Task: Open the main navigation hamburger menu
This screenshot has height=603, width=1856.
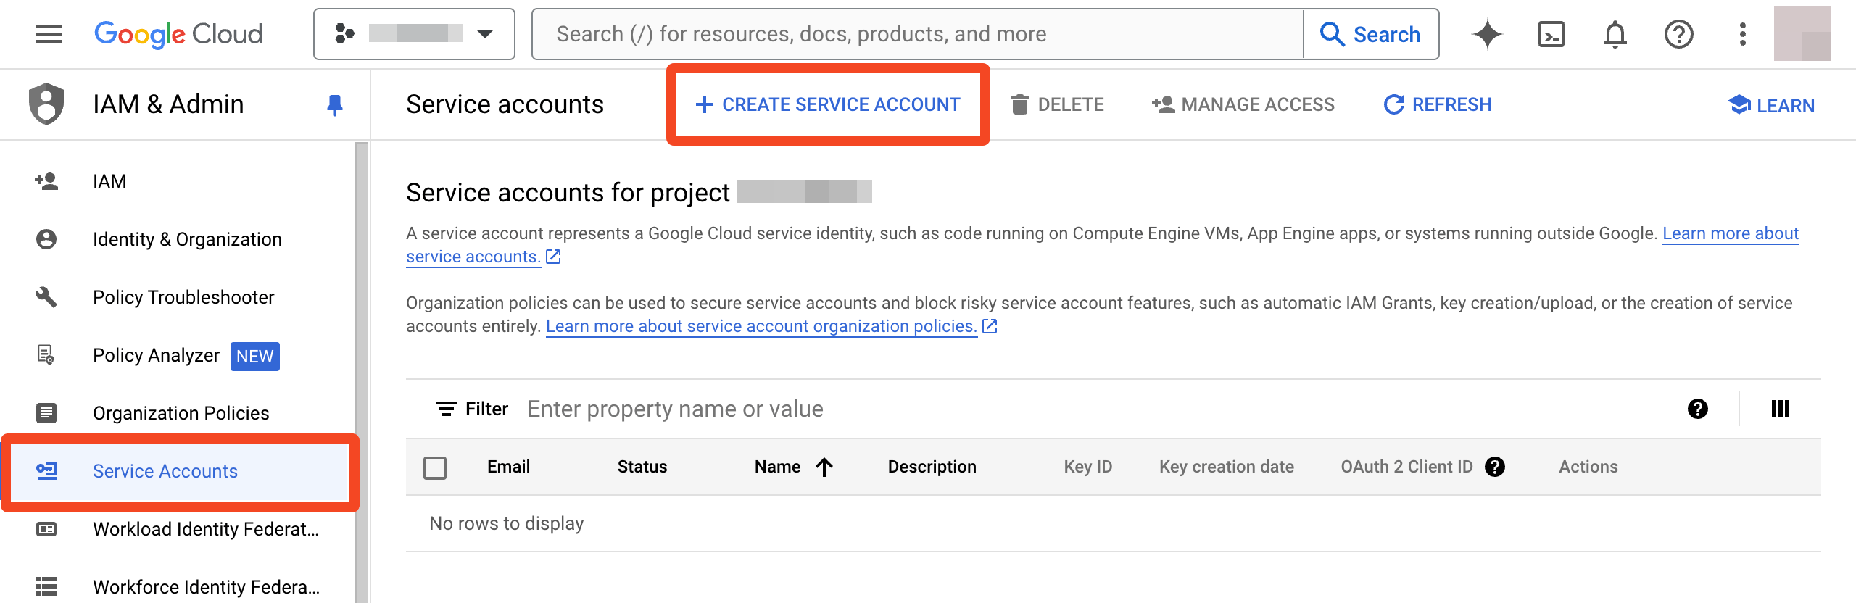Action: 49,34
